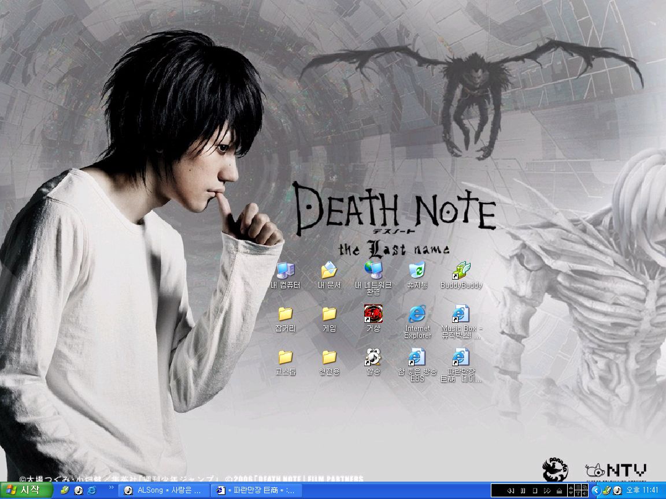Skip to previous track in ALSong deskband
This screenshot has height=499, width=666.
510,490
